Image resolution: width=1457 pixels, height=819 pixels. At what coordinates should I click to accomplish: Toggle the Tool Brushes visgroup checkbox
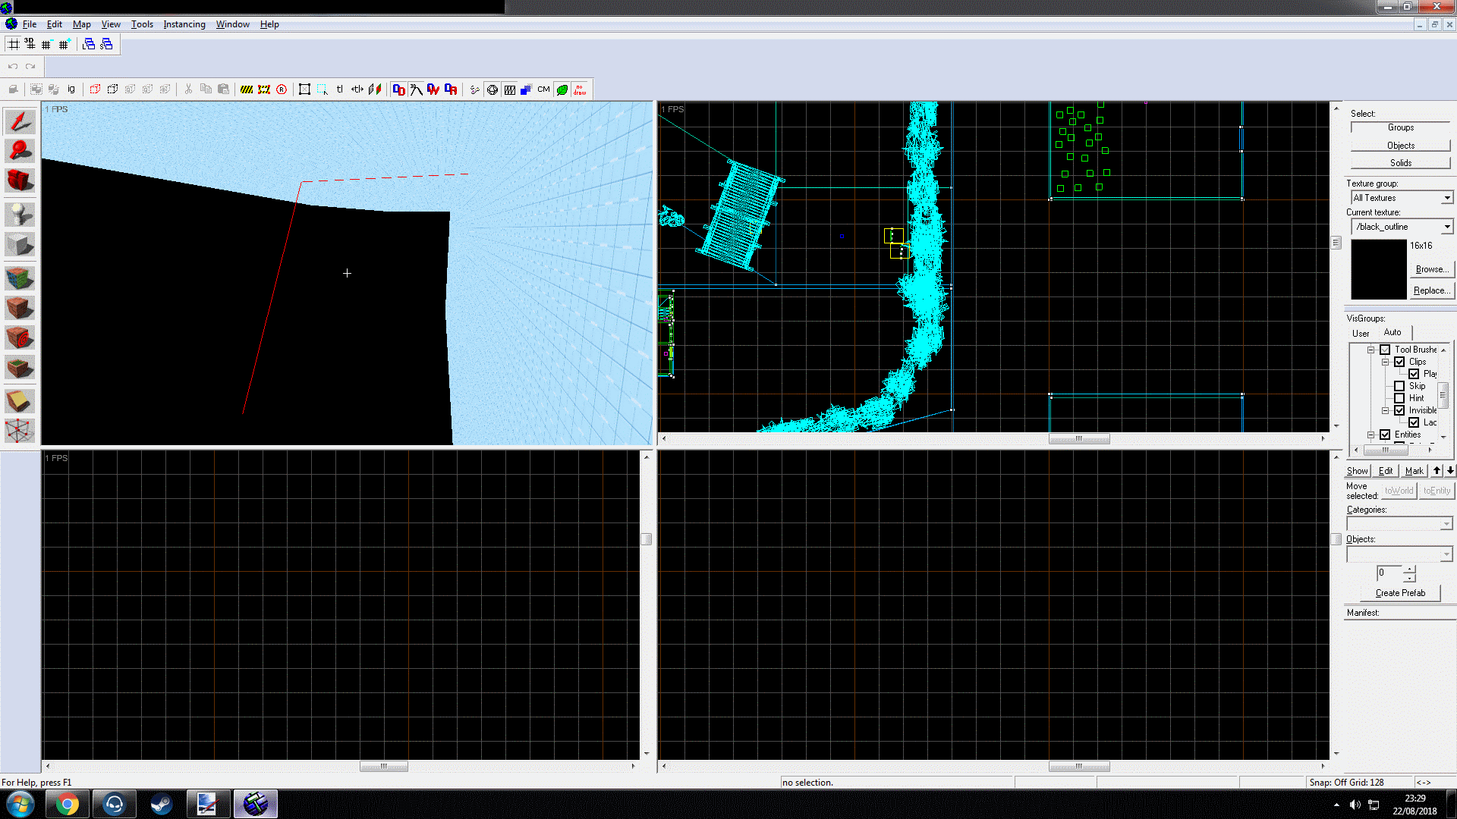[x=1385, y=350]
